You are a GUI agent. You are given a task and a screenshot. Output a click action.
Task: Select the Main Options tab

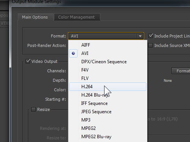click(35, 17)
